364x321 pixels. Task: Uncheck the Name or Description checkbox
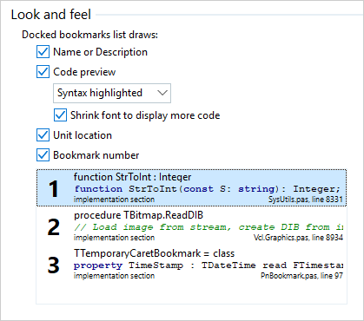(x=43, y=52)
